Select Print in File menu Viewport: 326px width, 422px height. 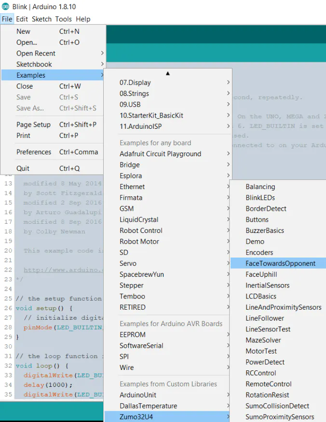pyautogui.click(x=53, y=136)
